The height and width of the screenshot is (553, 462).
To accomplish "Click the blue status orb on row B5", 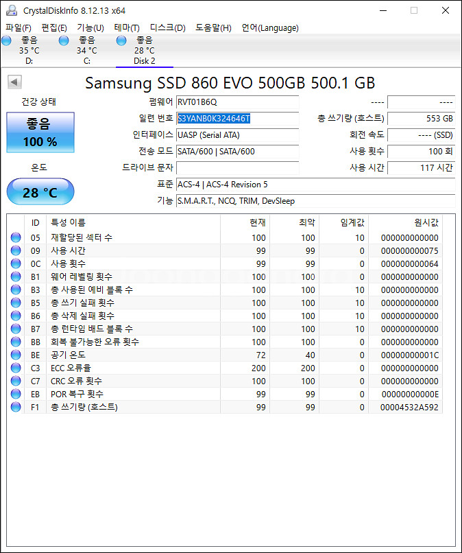I will [x=16, y=303].
